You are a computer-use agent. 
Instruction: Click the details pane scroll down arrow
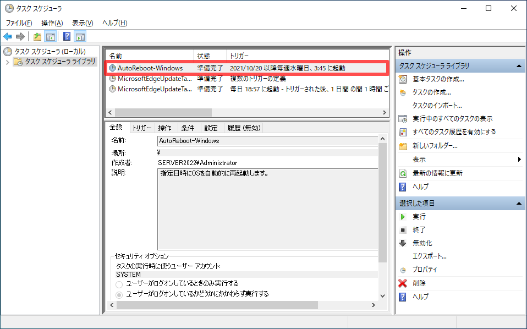pos(382,296)
